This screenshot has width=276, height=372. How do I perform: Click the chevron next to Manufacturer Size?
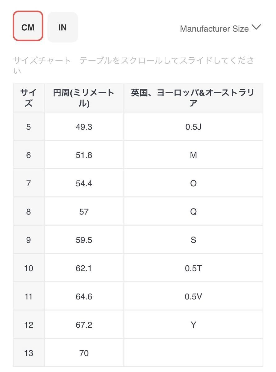(256, 28)
